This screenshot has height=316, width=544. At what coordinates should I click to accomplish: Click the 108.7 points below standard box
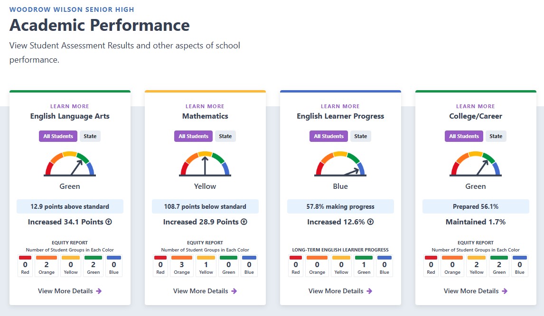(205, 206)
